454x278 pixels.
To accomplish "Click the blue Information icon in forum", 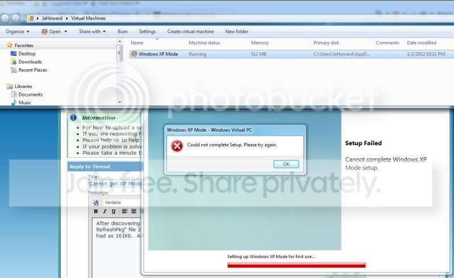I will click(73, 117).
